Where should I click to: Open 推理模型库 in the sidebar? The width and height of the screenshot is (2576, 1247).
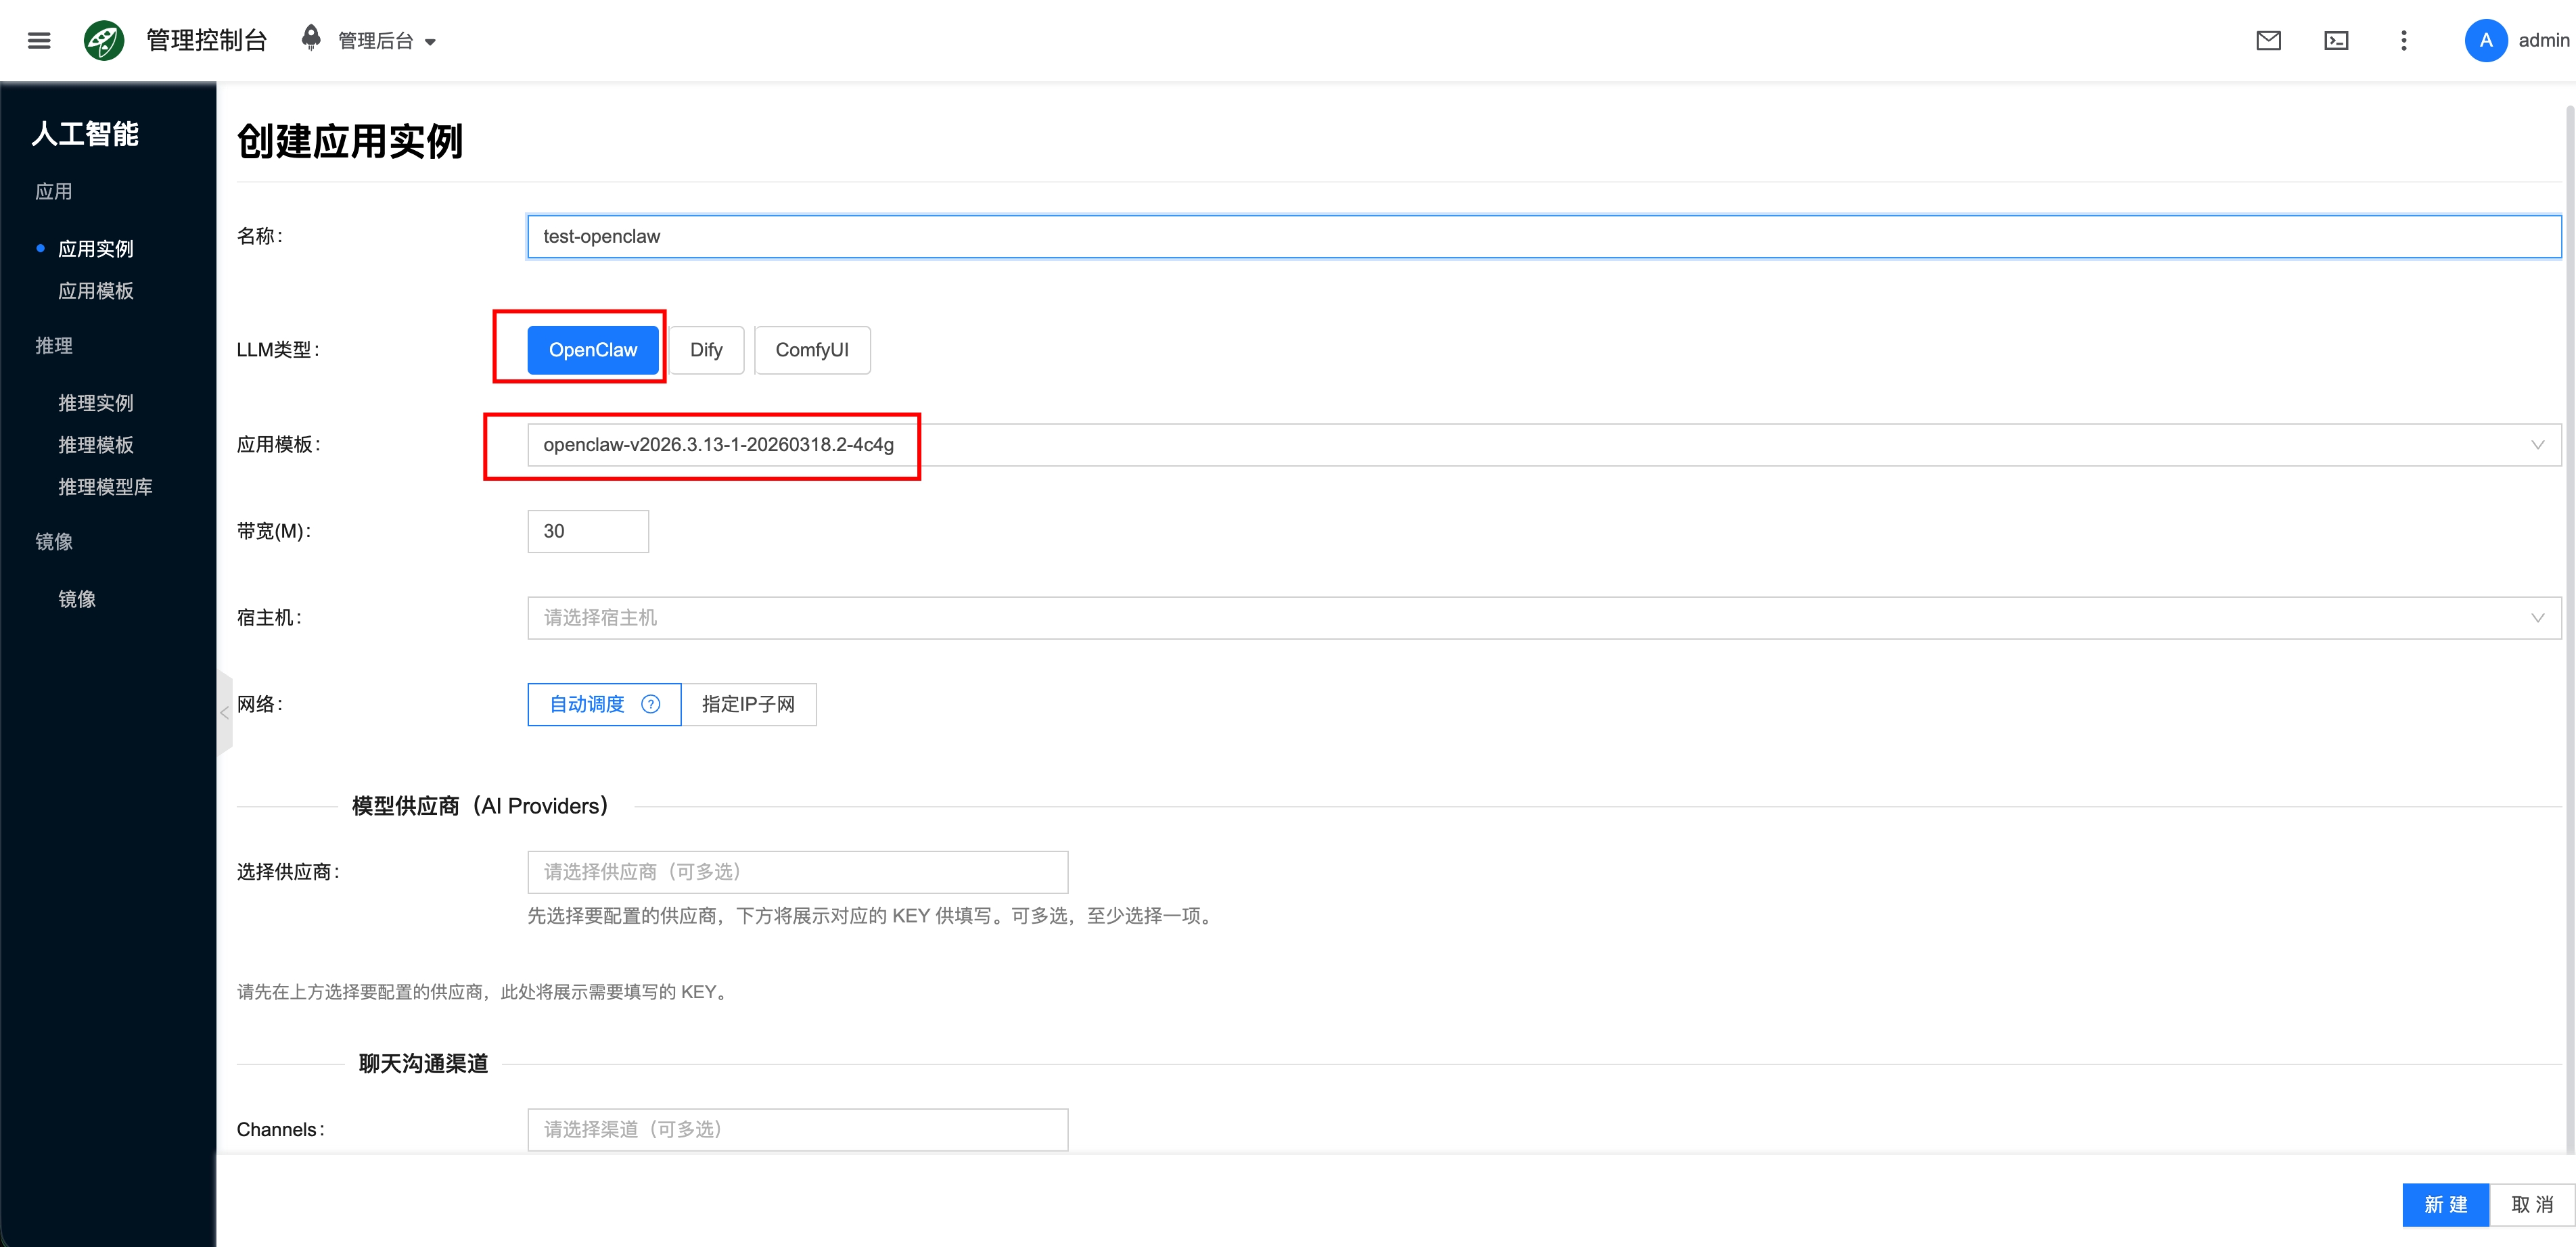coord(105,487)
